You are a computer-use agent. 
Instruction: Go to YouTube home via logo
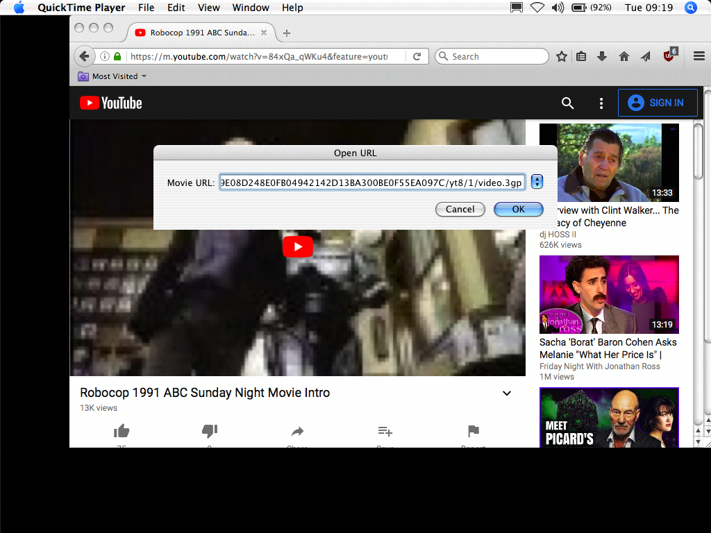click(111, 103)
